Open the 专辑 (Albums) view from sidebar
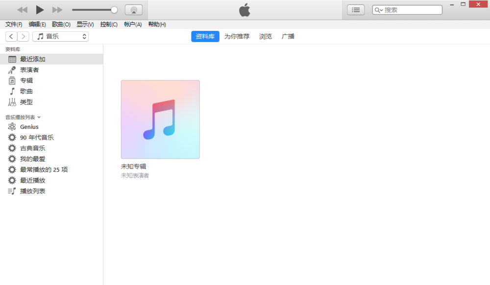Screen dimensions: 490x285 pos(26,80)
